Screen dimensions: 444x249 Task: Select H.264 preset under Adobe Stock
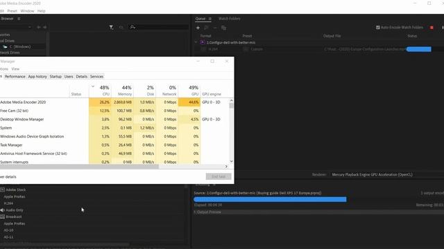click(8, 203)
